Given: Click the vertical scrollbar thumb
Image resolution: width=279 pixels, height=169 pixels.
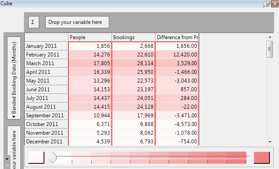Looking at the screenshot, I should (270, 49).
